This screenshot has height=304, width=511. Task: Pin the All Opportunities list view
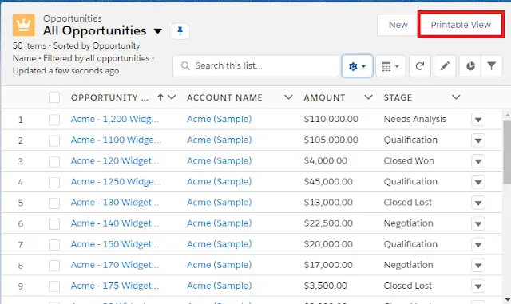click(180, 31)
